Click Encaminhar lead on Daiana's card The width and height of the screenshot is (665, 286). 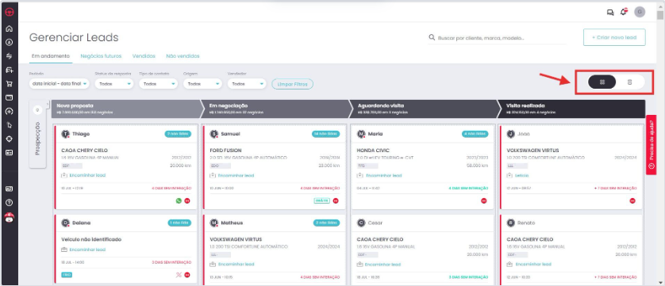coord(87,250)
